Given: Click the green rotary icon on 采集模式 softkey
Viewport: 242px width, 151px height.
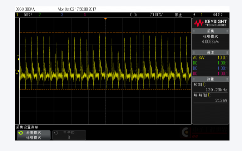Looking at the screenshot, I should (x=20, y=133).
